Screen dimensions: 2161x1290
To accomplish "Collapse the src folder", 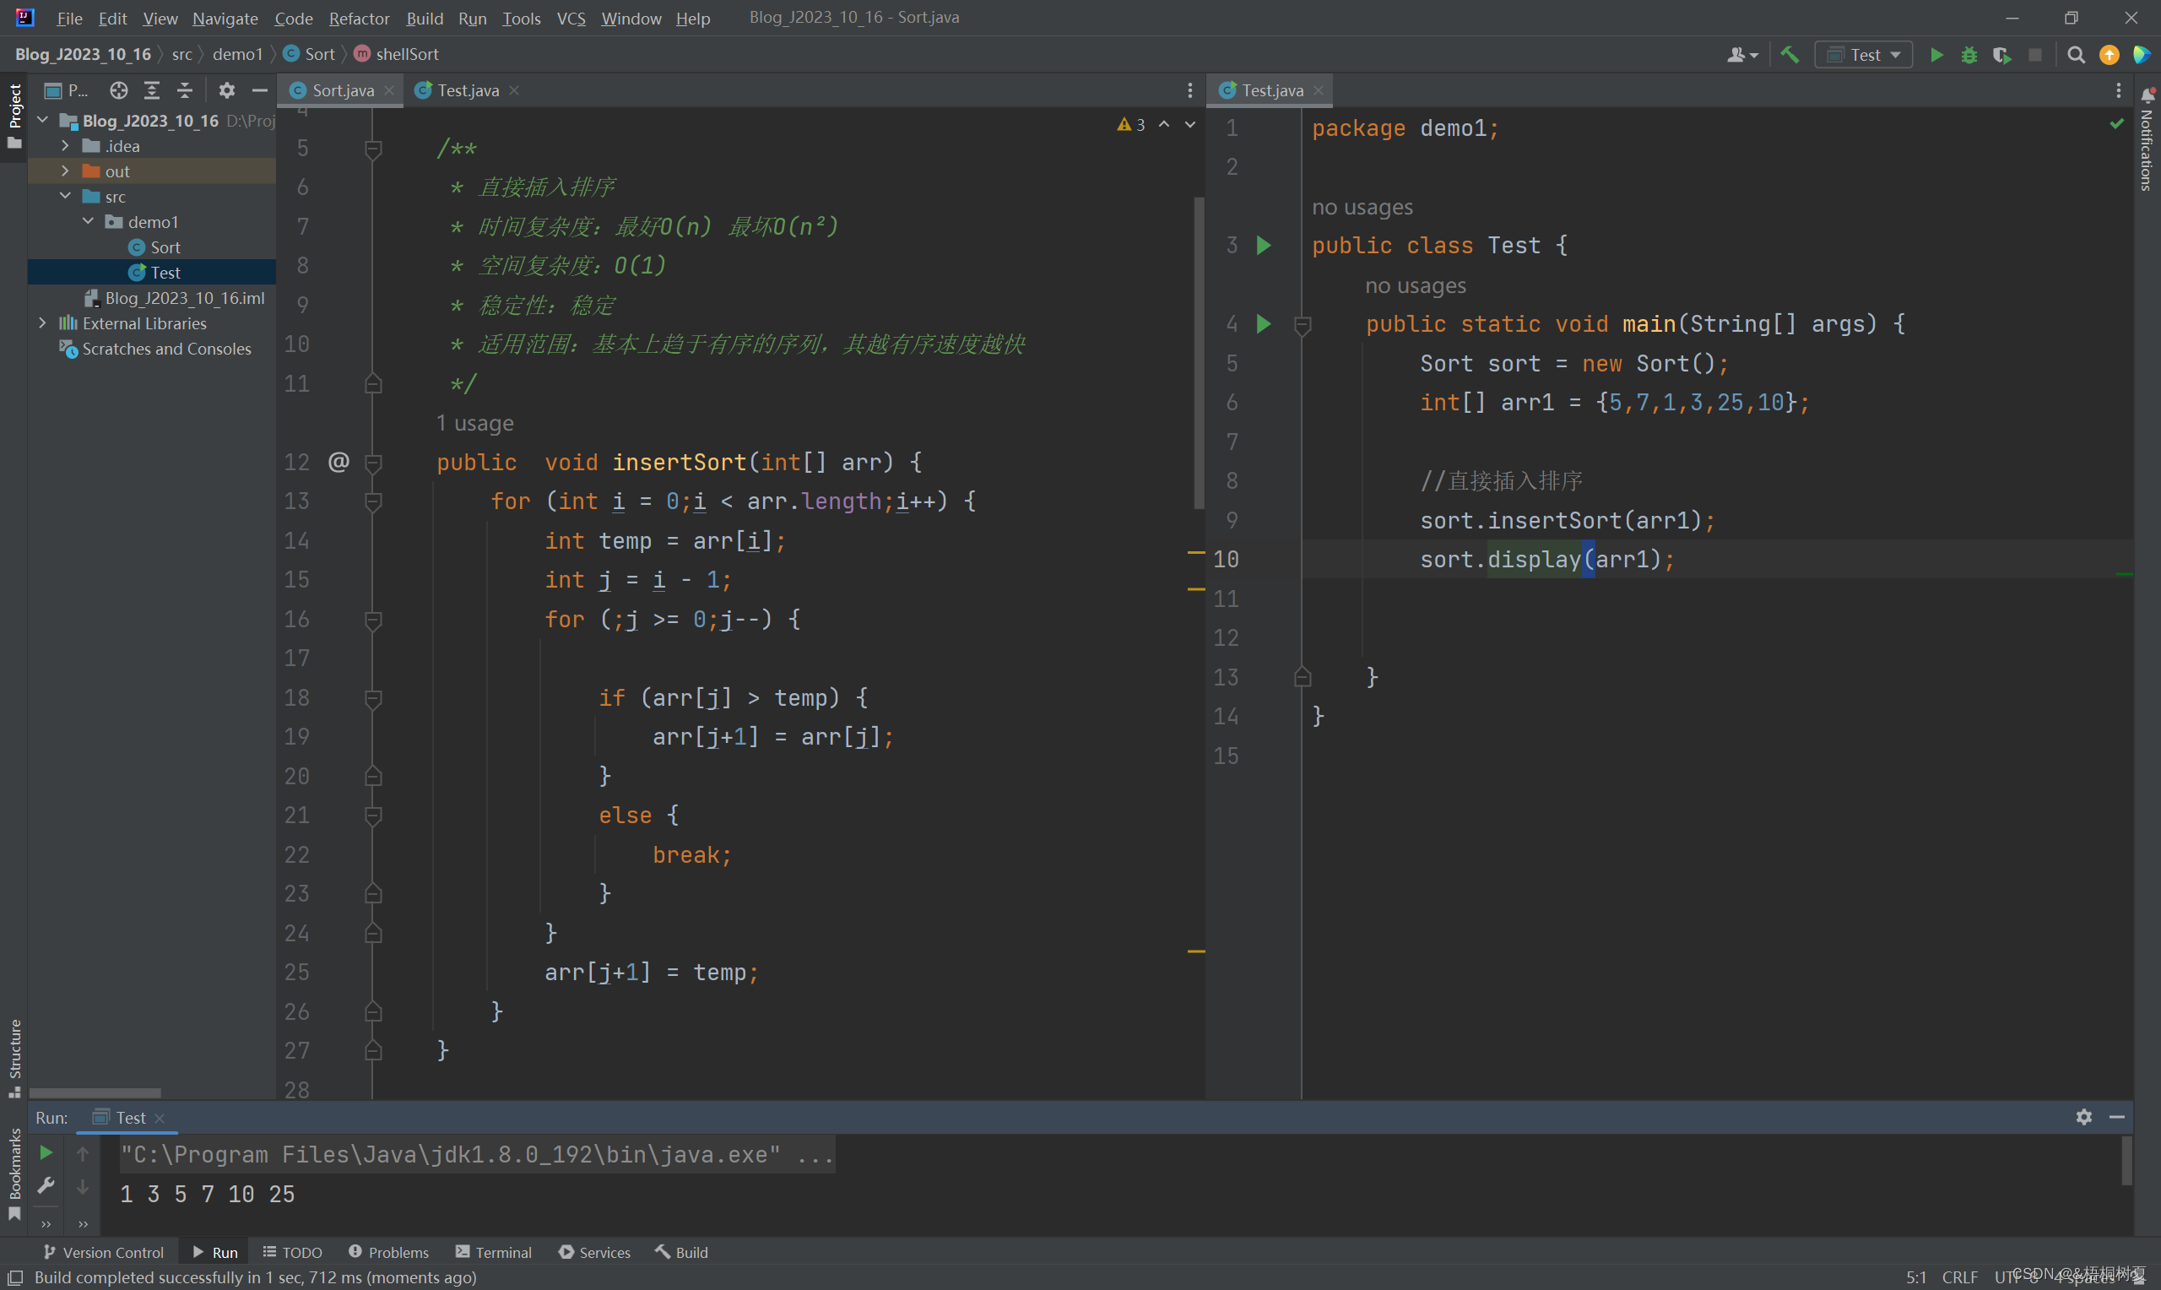I will [x=65, y=197].
